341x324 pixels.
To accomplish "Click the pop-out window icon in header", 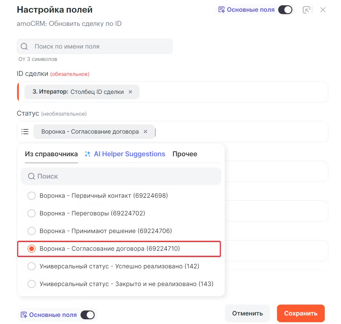I will [307, 10].
